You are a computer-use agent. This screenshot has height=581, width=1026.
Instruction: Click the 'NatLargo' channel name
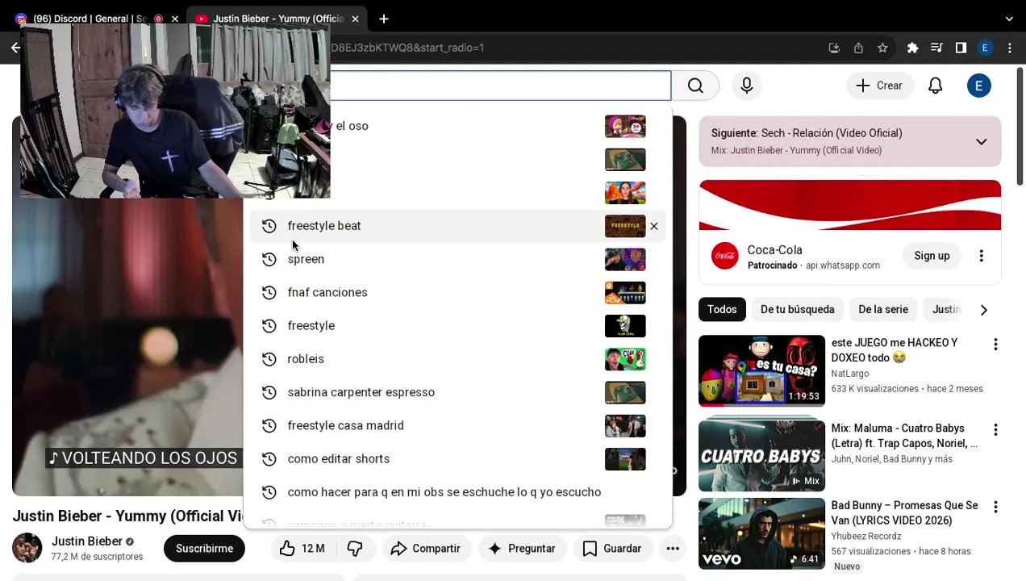click(x=850, y=374)
